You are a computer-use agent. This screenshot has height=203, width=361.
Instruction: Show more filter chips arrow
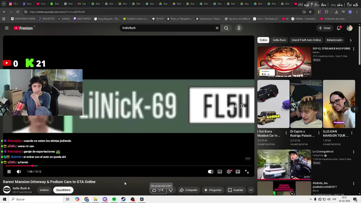[x=351, y=40]
